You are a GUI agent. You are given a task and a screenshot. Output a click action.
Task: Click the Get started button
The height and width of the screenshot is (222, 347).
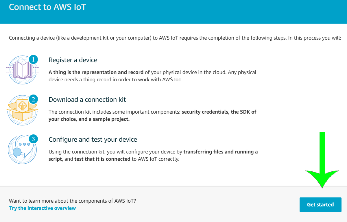[320, 205]
